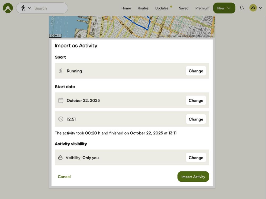Open the notifications bell
Viewport: 266px width, 199px height.
pyautogui.click(x=242, y=8)
